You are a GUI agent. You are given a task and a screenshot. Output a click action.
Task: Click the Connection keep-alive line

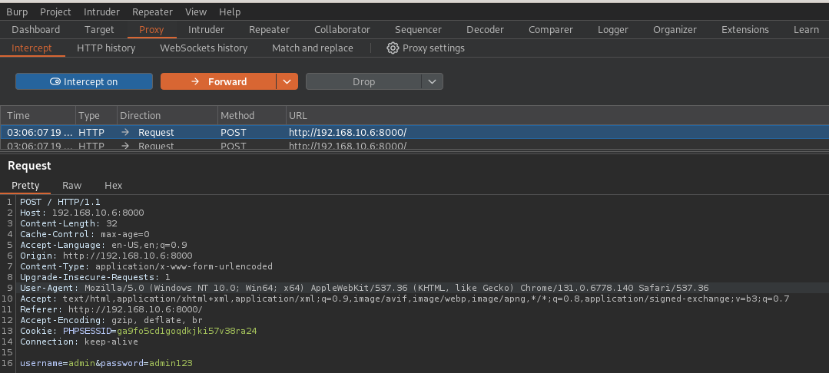coord(79,342)
